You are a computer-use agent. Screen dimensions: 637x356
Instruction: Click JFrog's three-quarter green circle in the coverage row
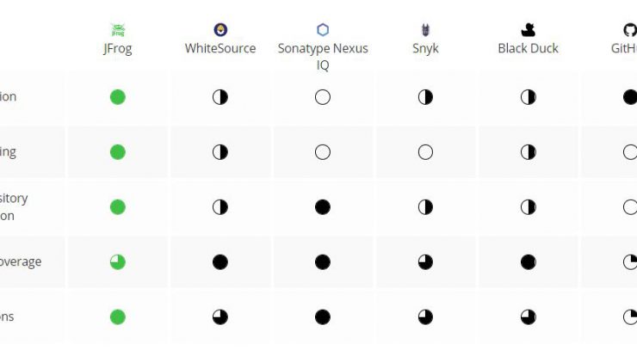[118, 262]
